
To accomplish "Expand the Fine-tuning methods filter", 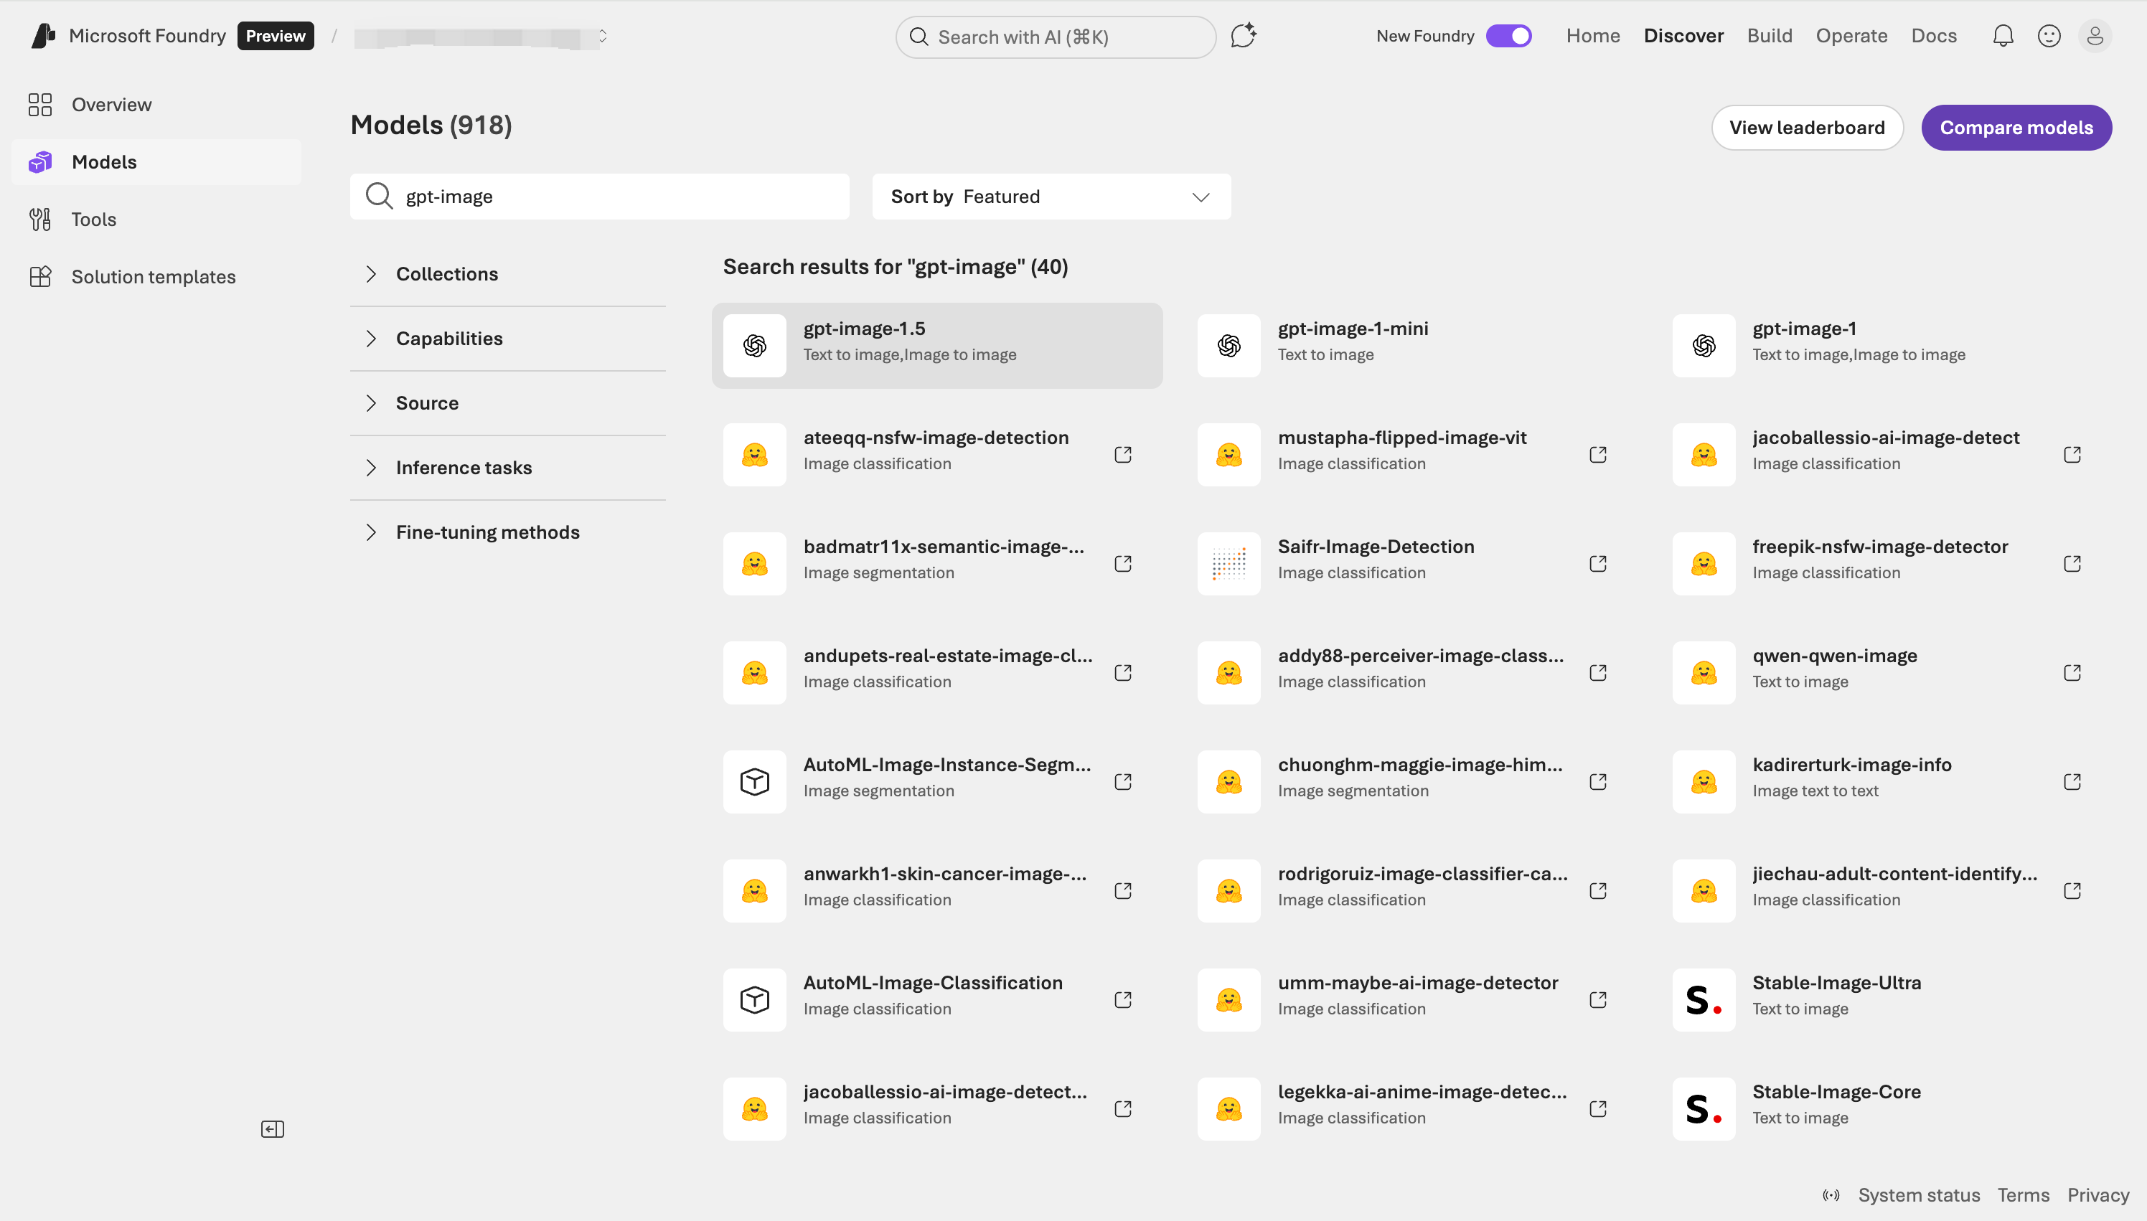I will (487, 532).
